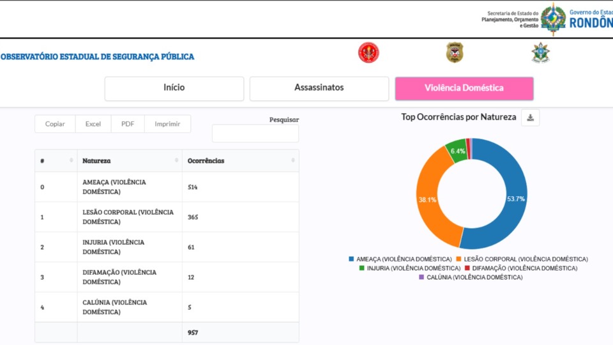Switch to the Assassinatos tab
The width and height of the screenshot is (613, 345).
click(x=319, y=88)
